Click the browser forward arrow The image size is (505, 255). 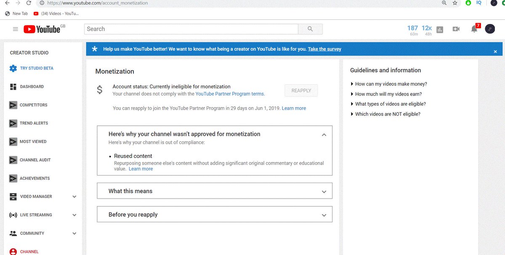[x=17, y=3]
